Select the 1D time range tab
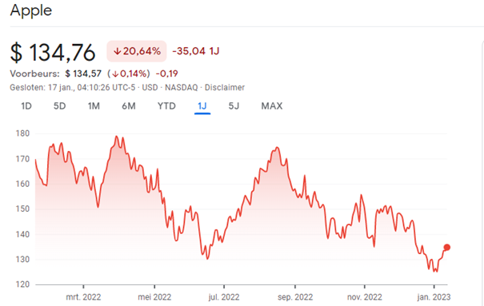The width and height of the screenshot is (484, 306). point(26,106)
